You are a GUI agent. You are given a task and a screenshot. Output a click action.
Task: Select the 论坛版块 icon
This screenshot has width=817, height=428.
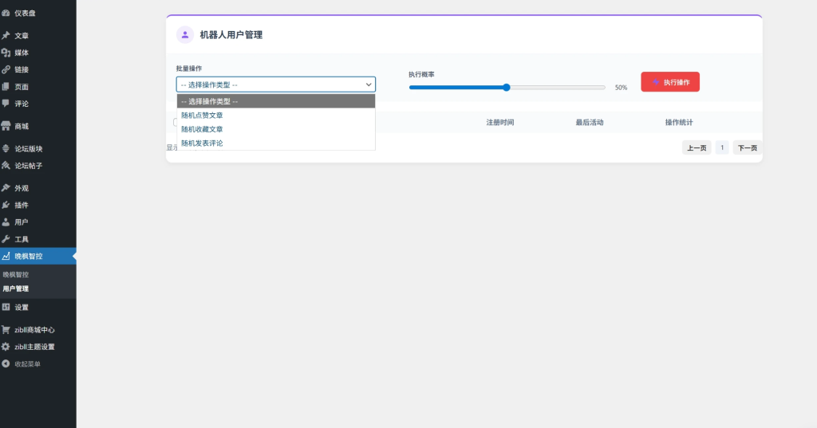(x=6, y=148)
